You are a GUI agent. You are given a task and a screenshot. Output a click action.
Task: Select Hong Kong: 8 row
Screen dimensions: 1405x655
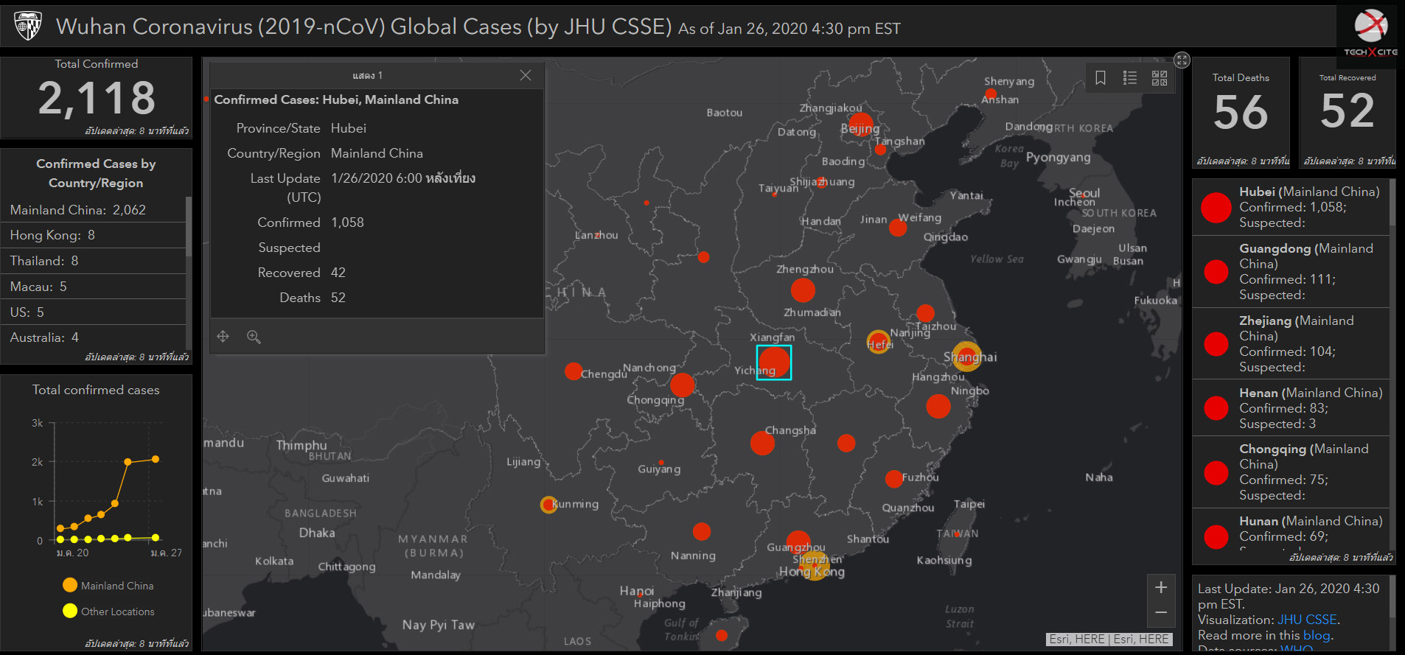[94, 235]
